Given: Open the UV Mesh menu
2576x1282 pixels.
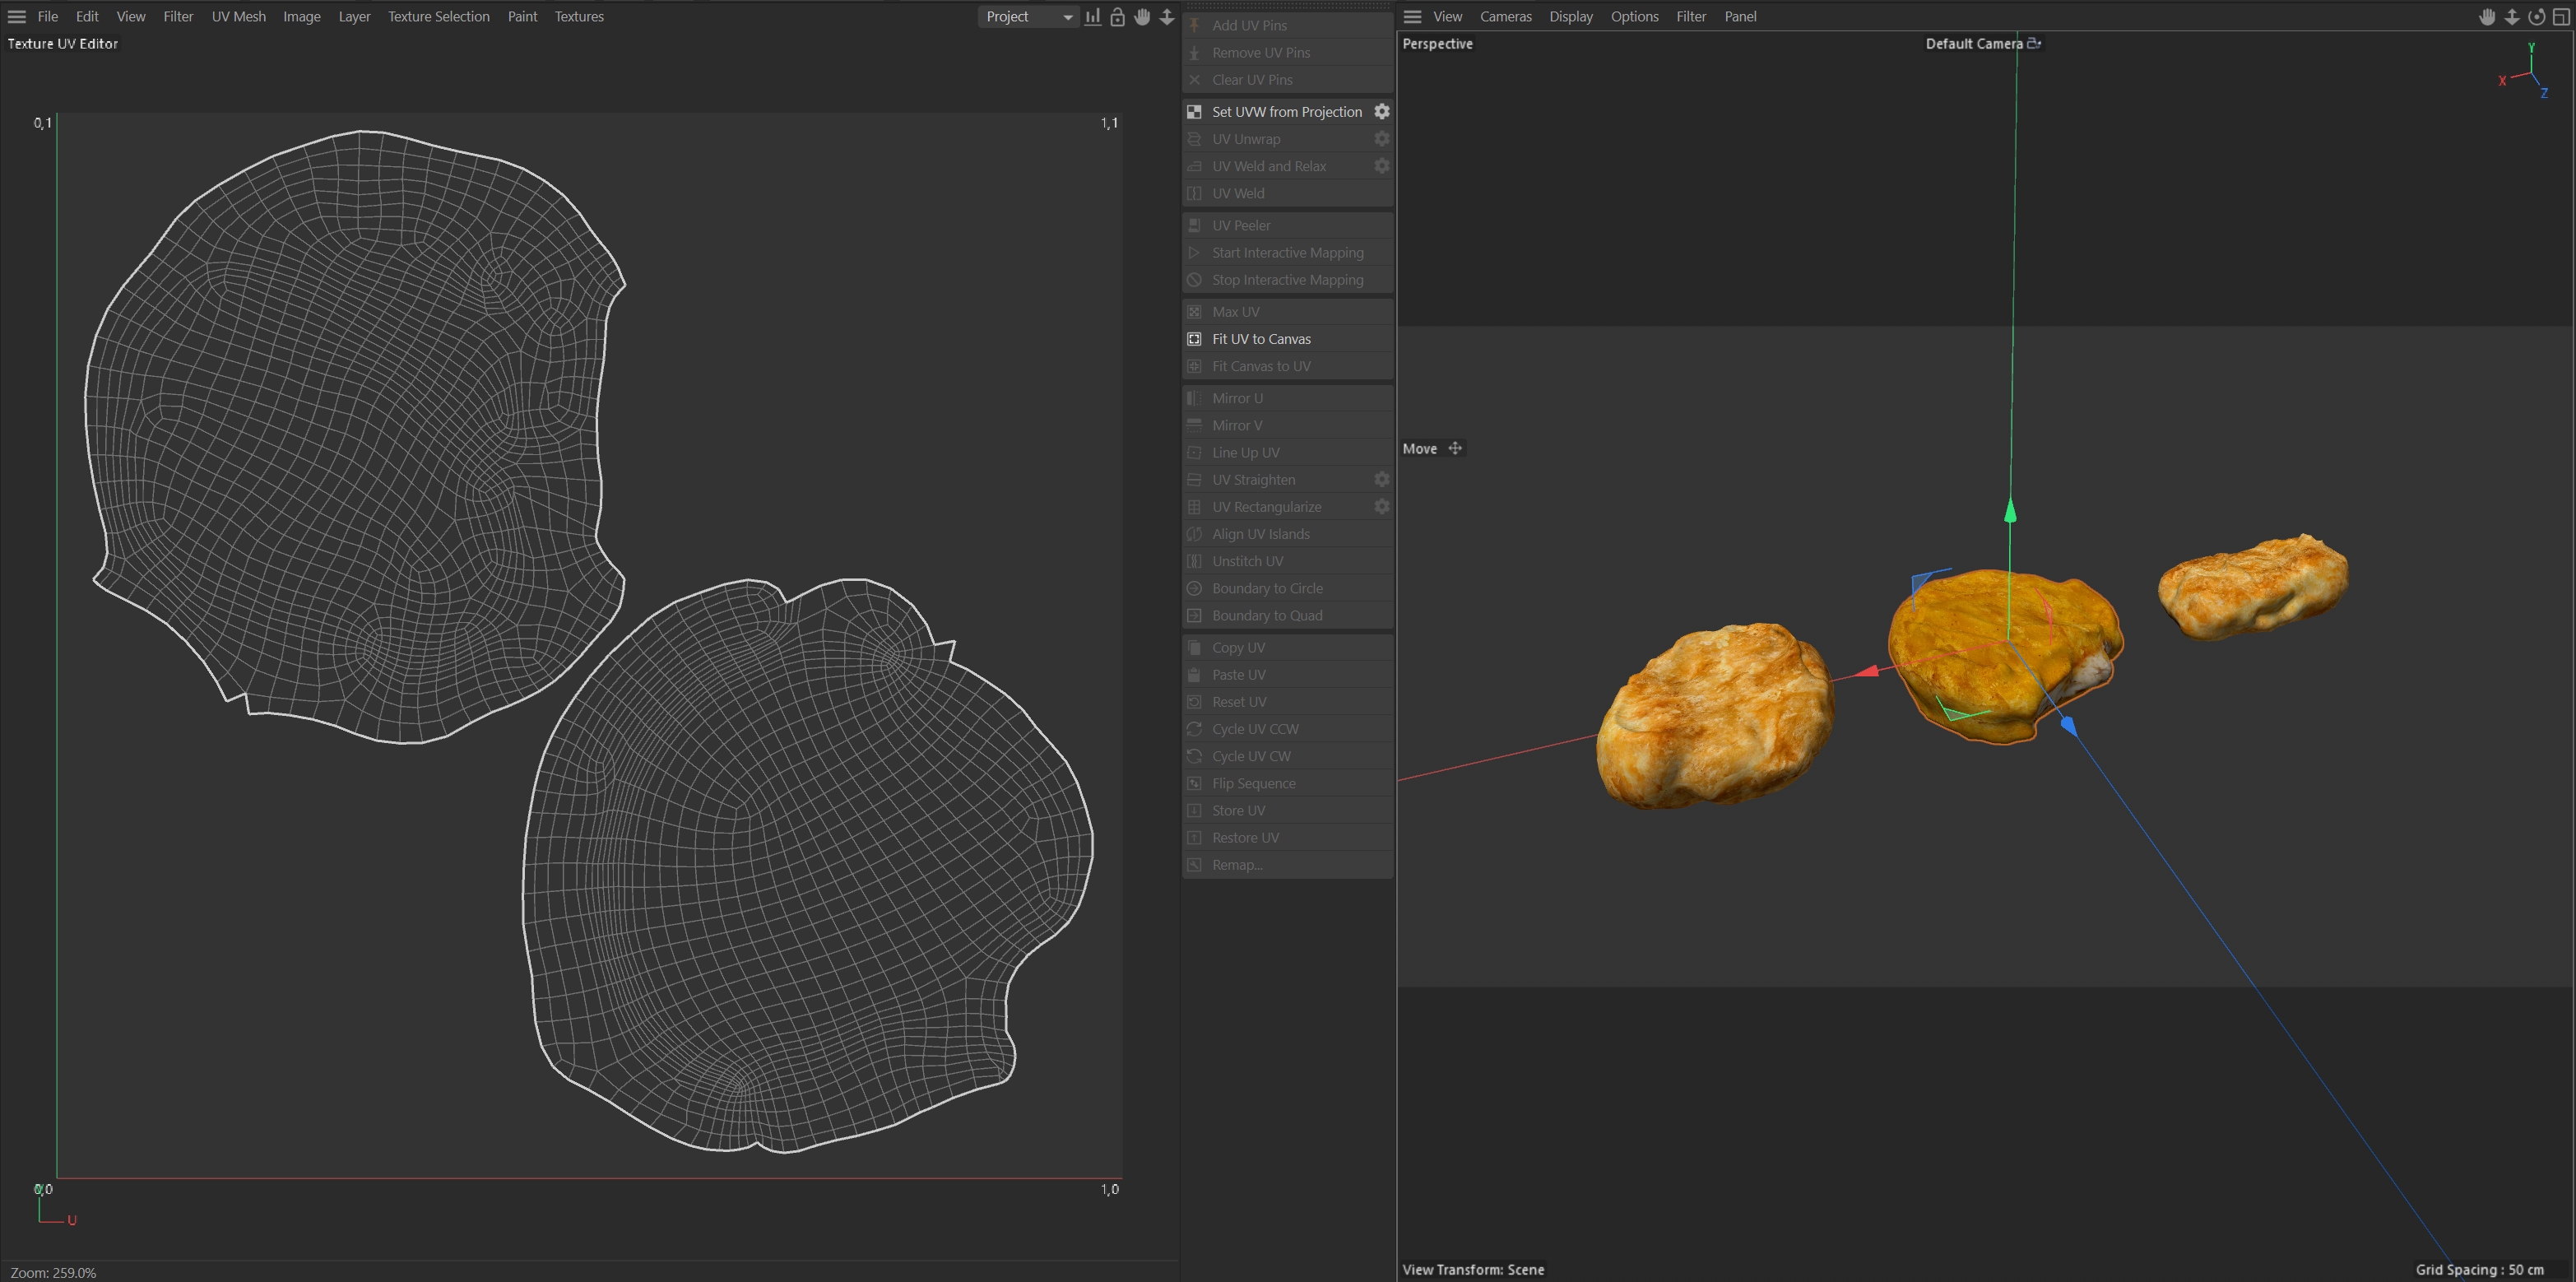Looking at the screenshot, I should click(x=238, y=16).
